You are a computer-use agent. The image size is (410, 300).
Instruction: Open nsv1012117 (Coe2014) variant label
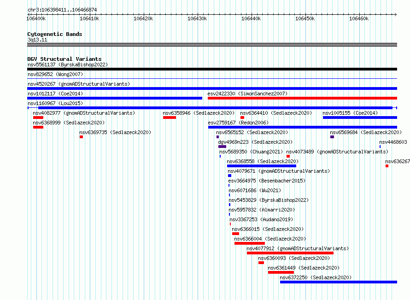[x=55, y=94]
